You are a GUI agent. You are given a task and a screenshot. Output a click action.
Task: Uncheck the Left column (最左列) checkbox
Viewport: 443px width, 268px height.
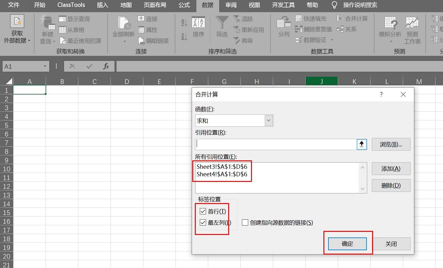pos(203,222)
